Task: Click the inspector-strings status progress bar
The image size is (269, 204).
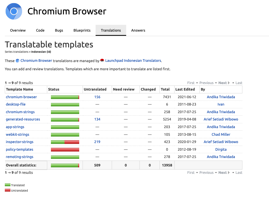Action: (65, 142)
